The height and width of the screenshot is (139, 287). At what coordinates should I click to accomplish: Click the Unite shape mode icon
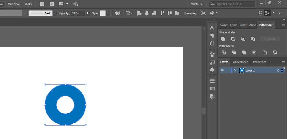(223, 39)
